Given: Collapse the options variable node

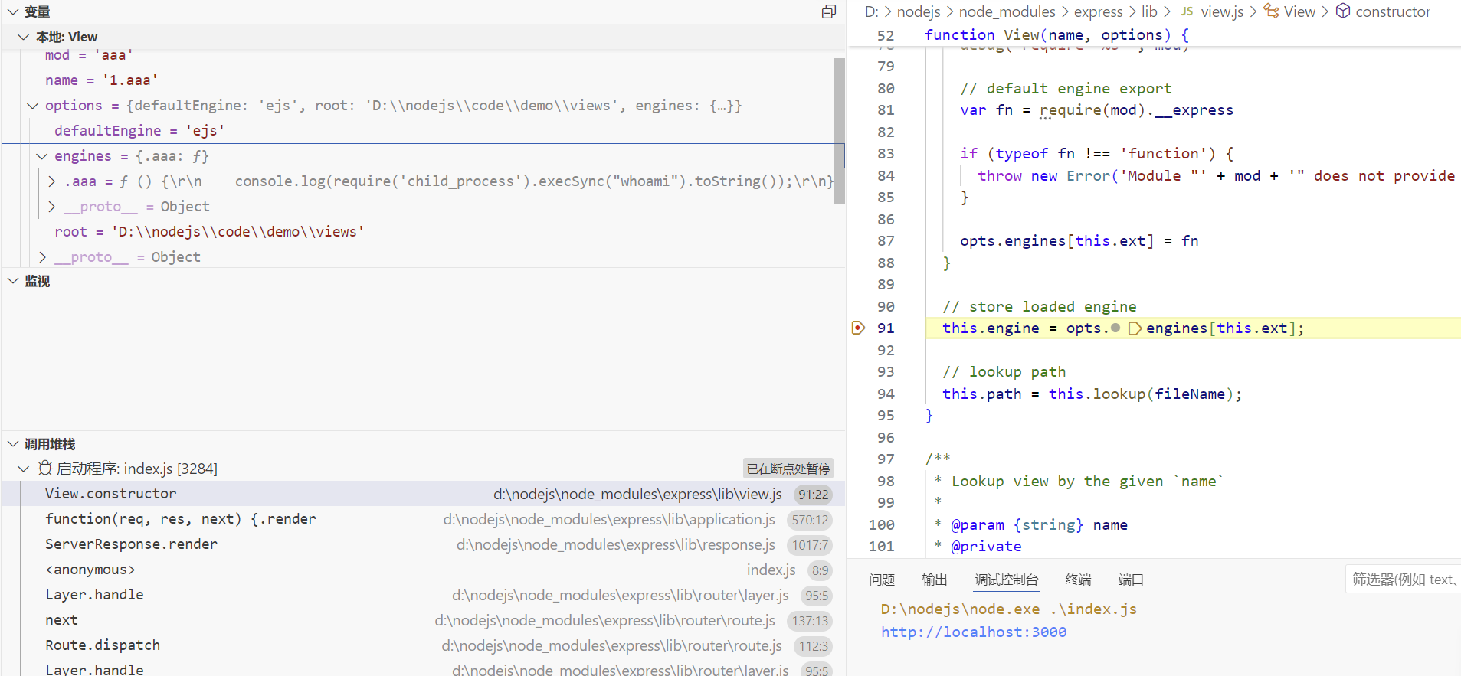Looking at the screenshot, I should pyautogui.click(x=33, y=106).
